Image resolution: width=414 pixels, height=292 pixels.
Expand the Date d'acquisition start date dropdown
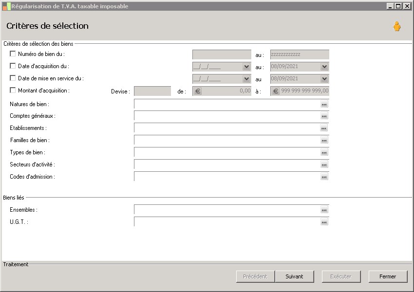246,67
